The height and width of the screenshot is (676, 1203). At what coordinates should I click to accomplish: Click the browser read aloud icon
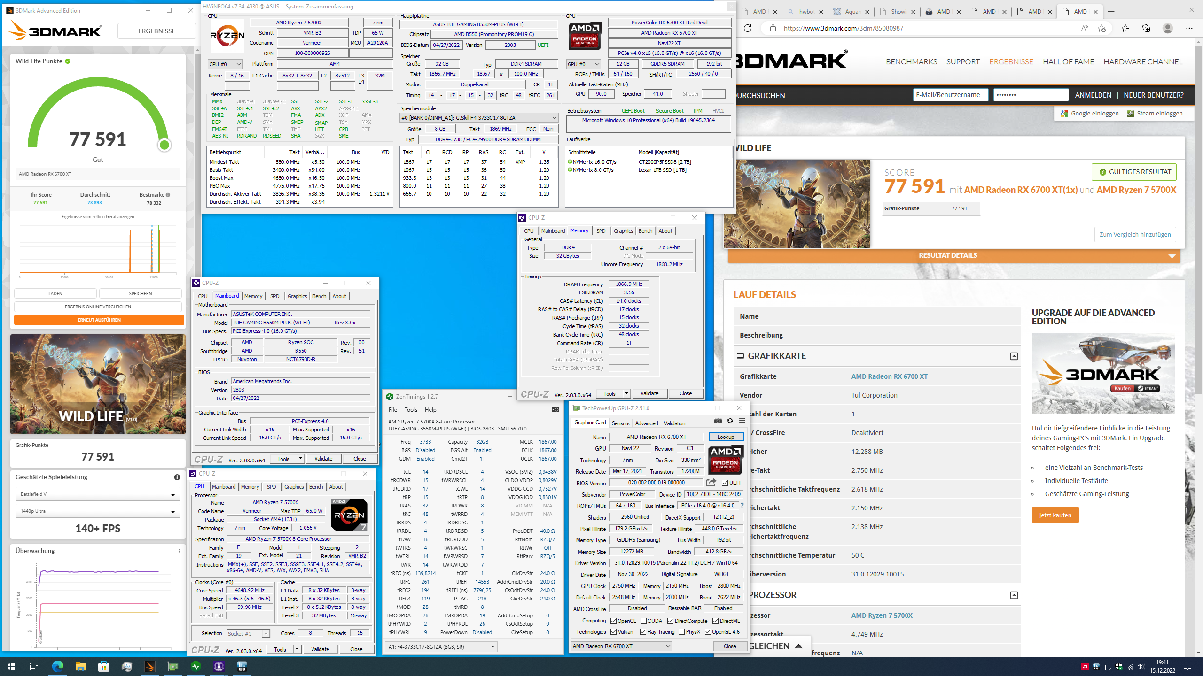pos(1085,28)
